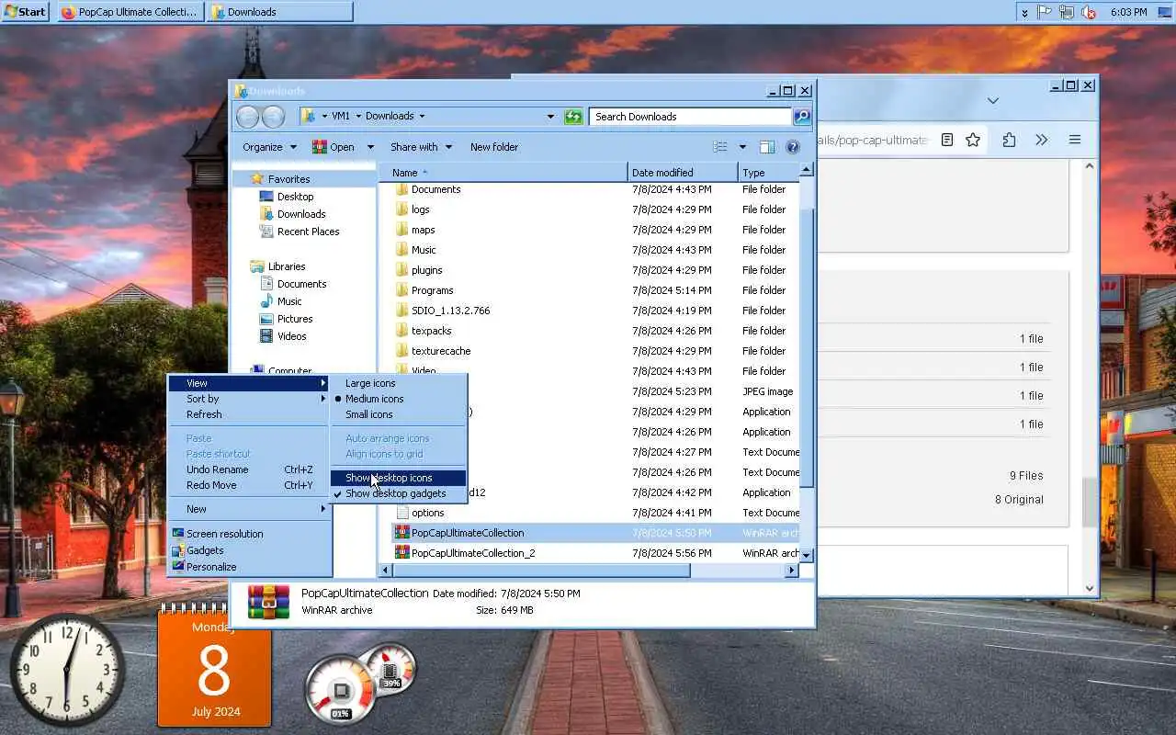This screenshot has height=735, width=1176.
Task: Expand the VM1 breadcrumb arrow in address bar
Action: pos(357,116)
